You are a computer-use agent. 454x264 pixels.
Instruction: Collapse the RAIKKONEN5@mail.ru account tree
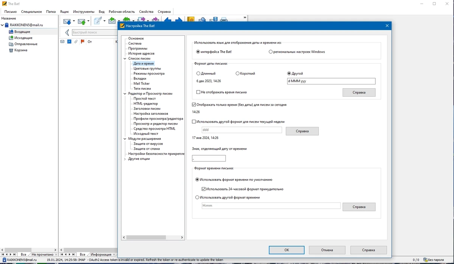tap(2, 25)
